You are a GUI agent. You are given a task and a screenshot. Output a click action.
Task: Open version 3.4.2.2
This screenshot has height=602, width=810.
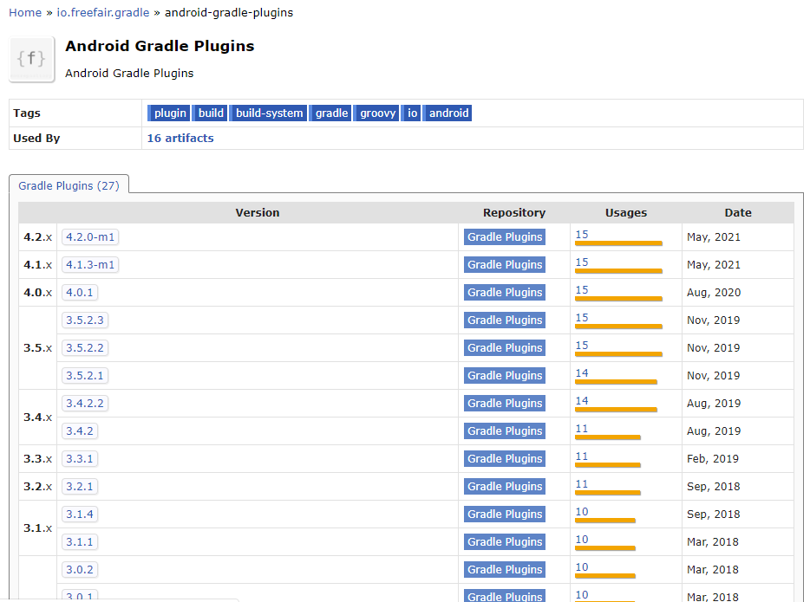(x=85, y=404)
